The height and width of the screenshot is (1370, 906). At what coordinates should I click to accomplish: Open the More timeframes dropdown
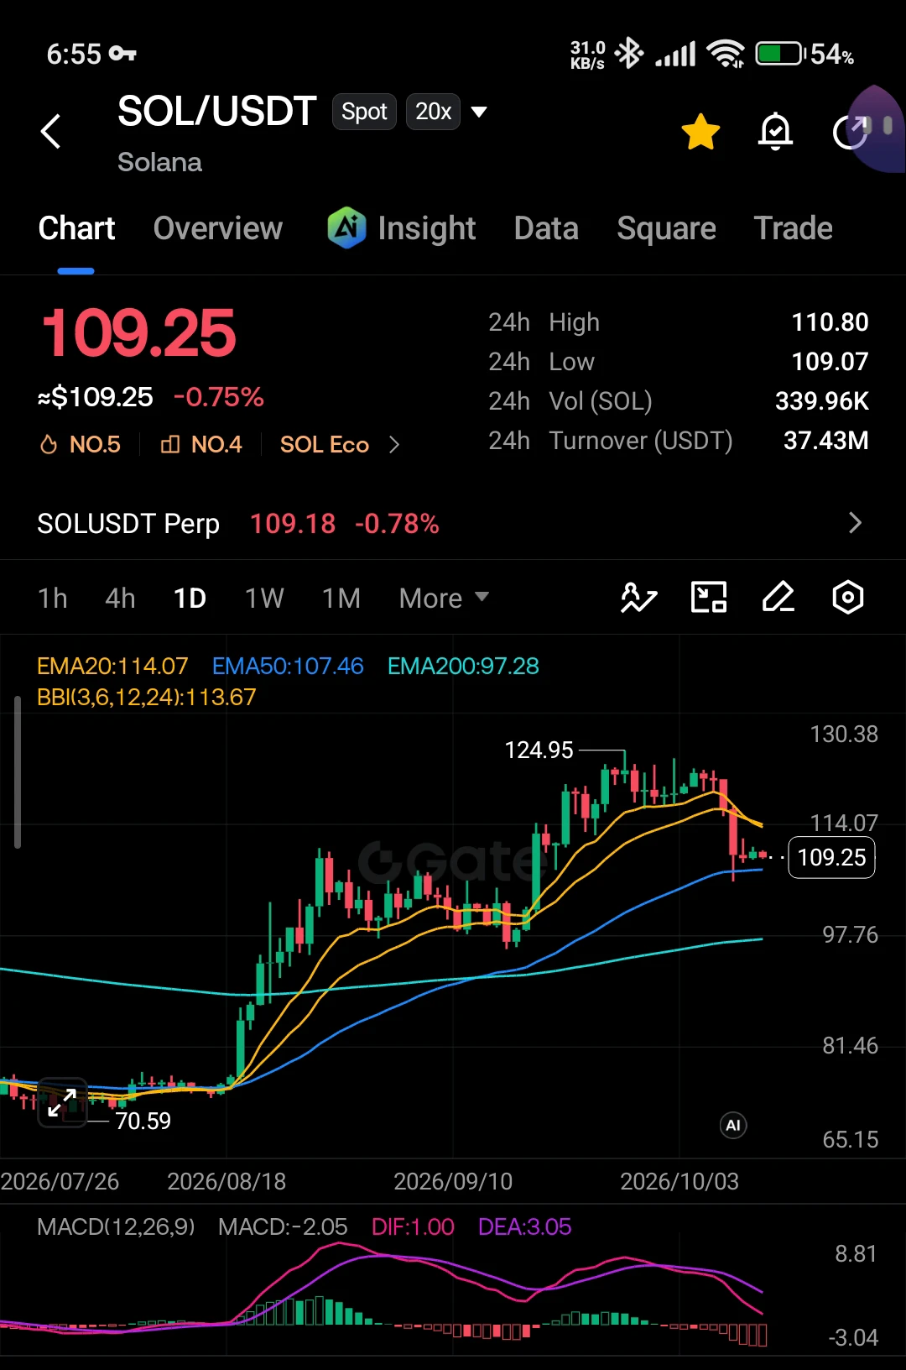click(x=444, y=598)
